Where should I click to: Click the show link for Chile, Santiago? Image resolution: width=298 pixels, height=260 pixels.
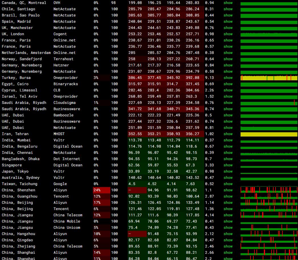click(x=228, y=9)
